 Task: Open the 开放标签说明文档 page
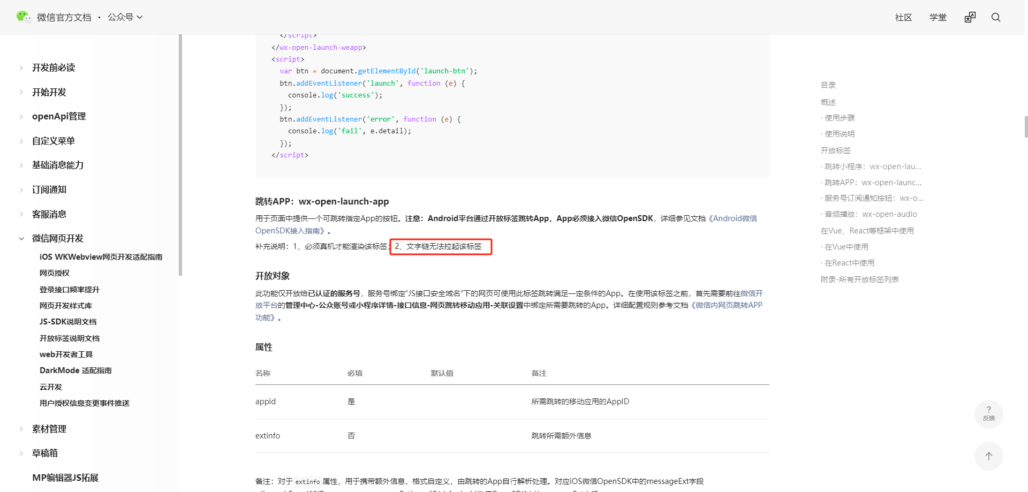70,338
